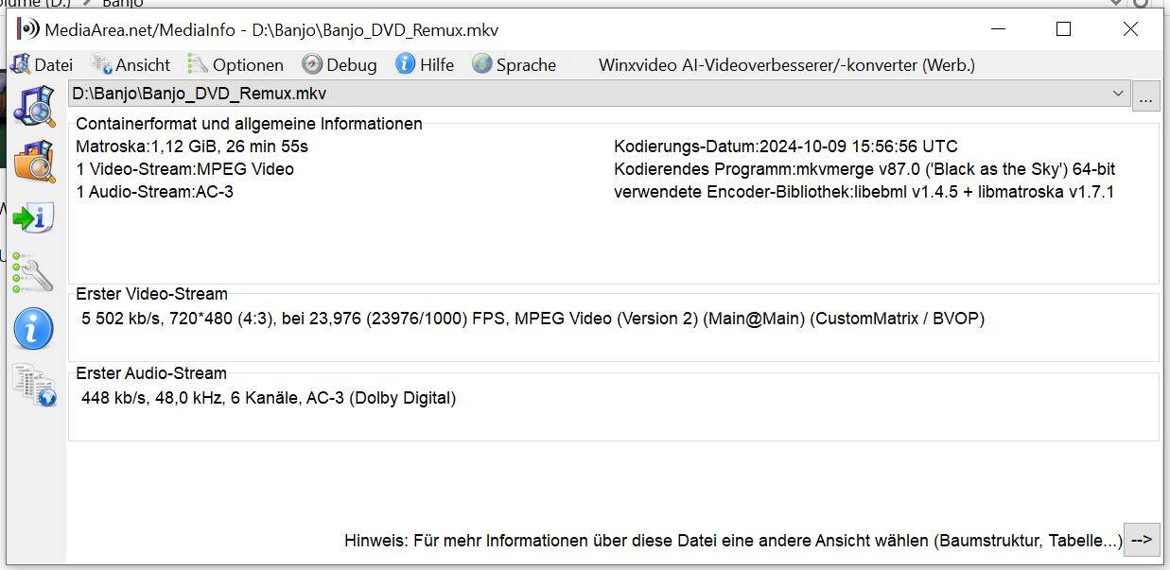The width and height of the screenshot is (1170, 570).
Task: Click the browse '...' button
Action: pos(1146,95)
